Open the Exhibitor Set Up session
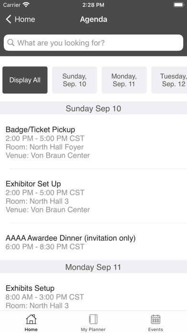The height and width of the screenshot is (333, 187). (x=93, y=196)
